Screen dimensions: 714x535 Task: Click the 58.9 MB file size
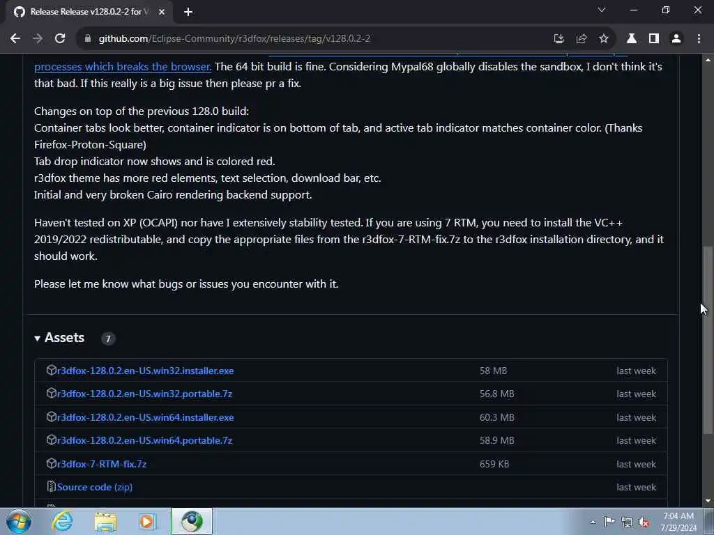496,441
